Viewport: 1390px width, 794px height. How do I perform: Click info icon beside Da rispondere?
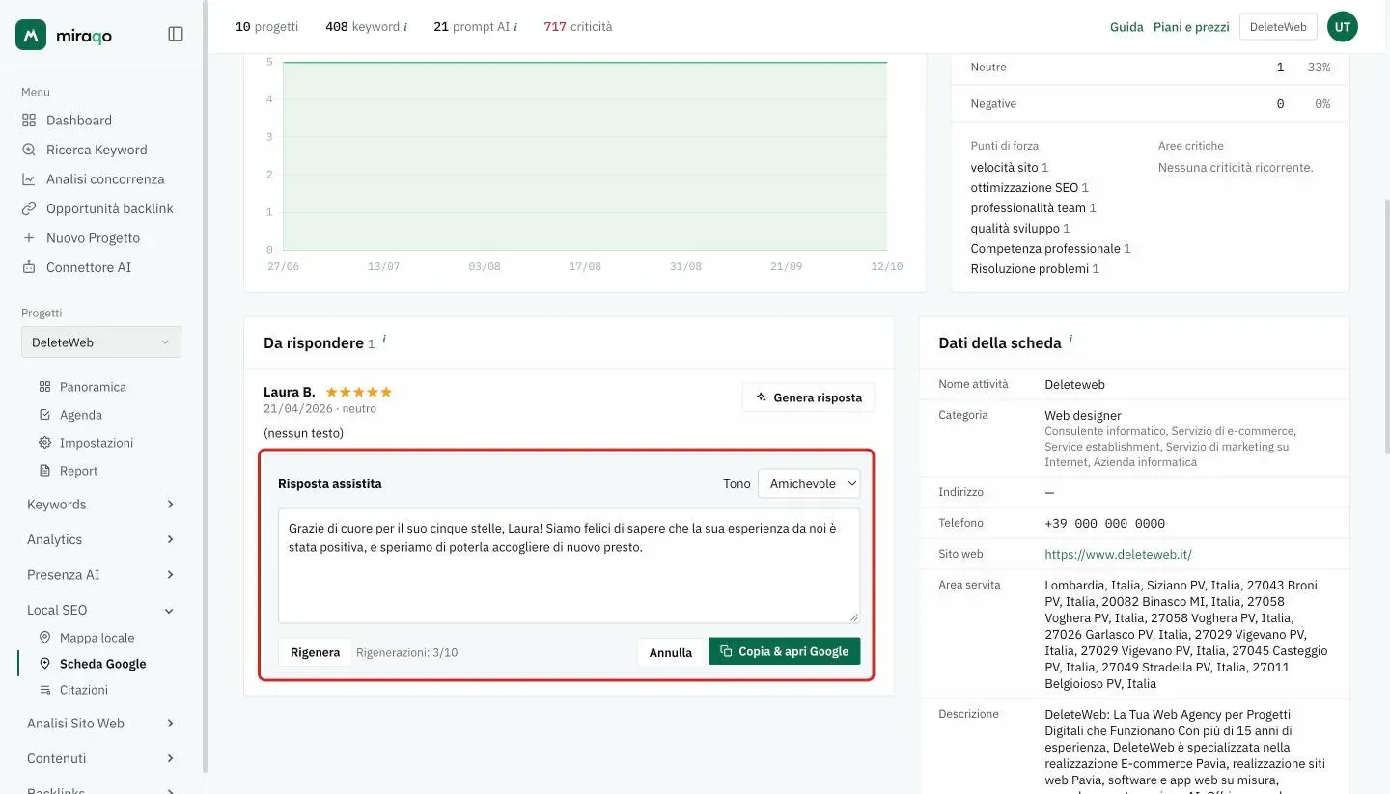click(x=384, y=340)
